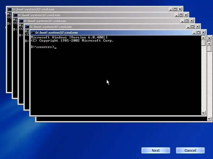The image size is (213, 159).
Task: Minimize the rearmost cmd.exe window
Action: pyautogui.click(x=171, y=9)
